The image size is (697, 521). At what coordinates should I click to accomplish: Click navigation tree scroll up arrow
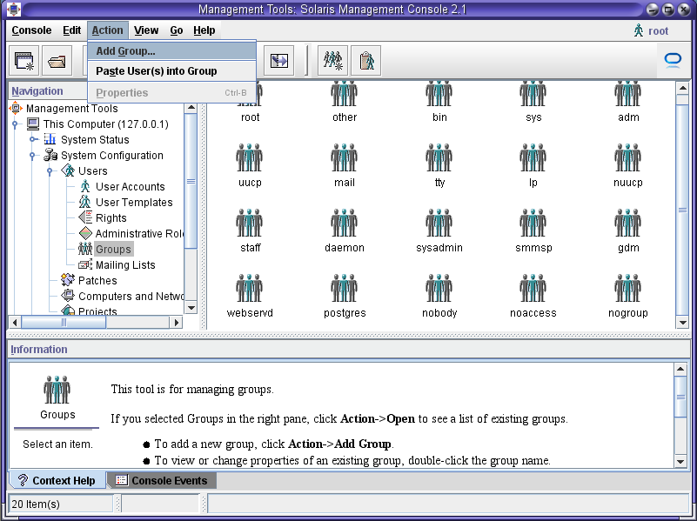[191, 108]
